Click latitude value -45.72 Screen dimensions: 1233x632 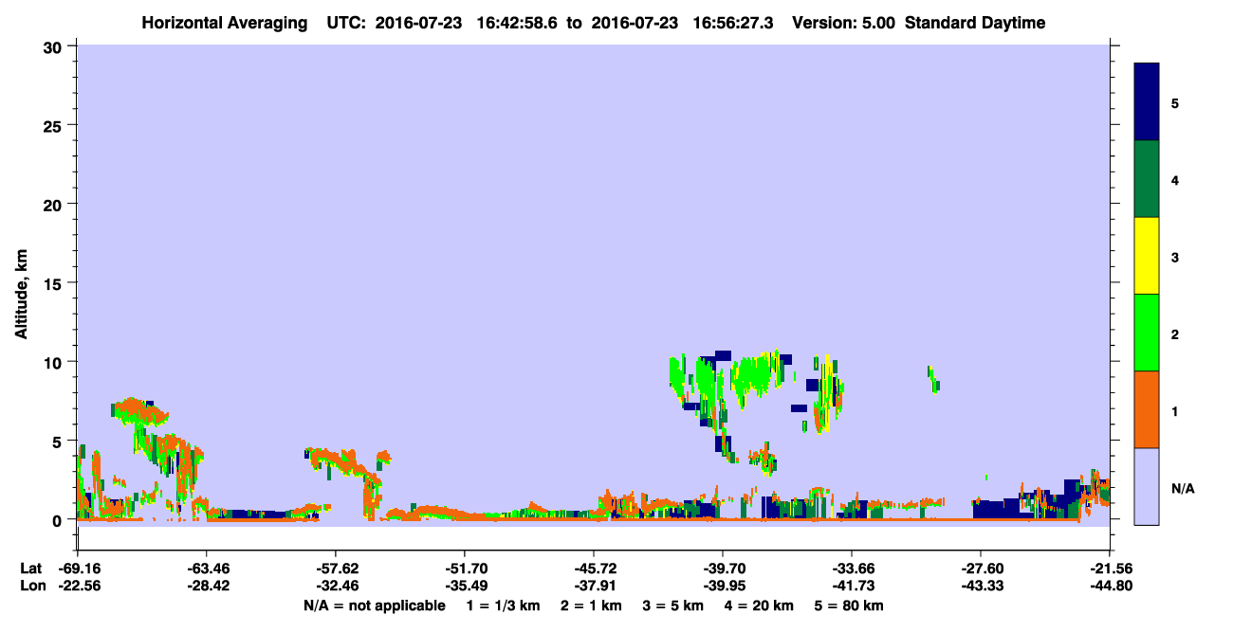(594, 569)
